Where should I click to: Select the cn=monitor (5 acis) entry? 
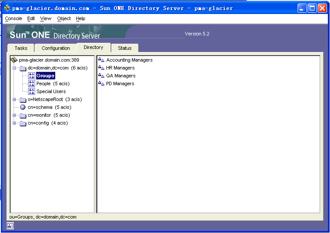coord(49,115)
